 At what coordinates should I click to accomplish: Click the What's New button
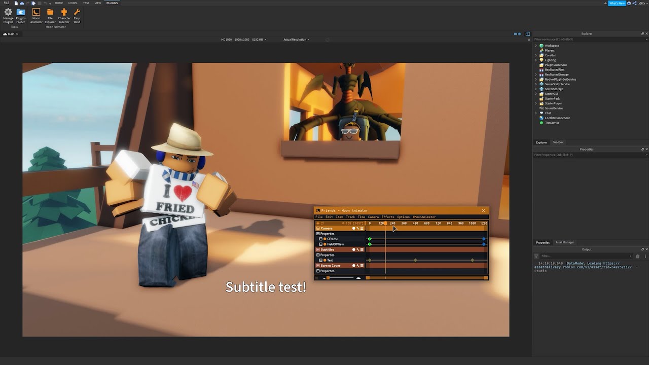(x=617, y=3)
